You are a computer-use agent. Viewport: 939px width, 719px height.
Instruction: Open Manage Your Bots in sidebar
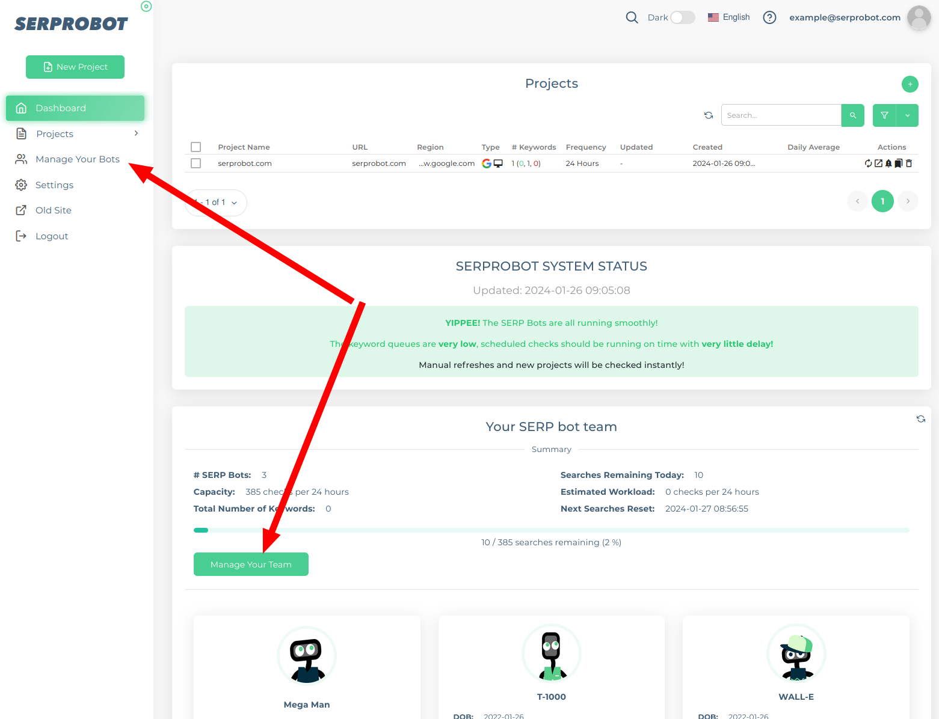coord(75,159)
